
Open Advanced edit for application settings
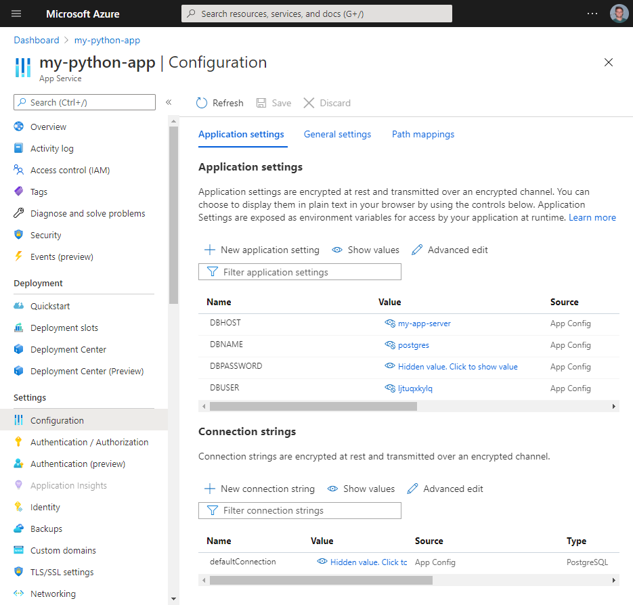(x=450, y=250)
